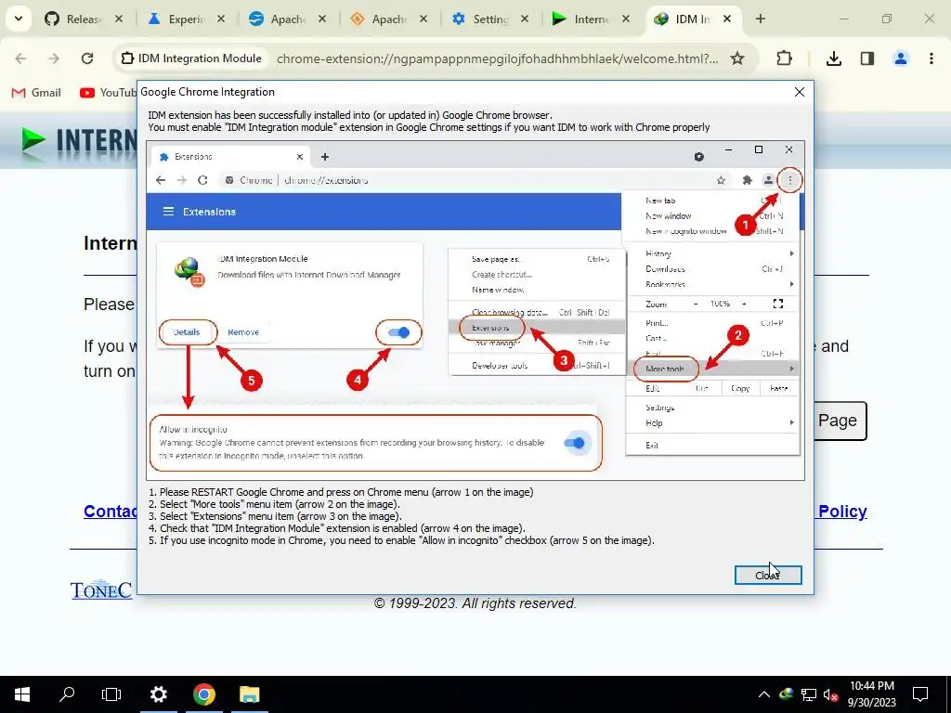Screen dimensions: 951x713
Task: Bookmark this page with star icon
Action: pos(736,58)
